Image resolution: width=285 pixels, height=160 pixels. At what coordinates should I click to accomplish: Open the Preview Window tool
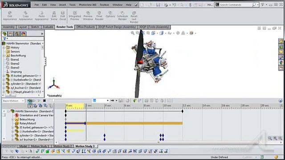(x=88, y=16)
